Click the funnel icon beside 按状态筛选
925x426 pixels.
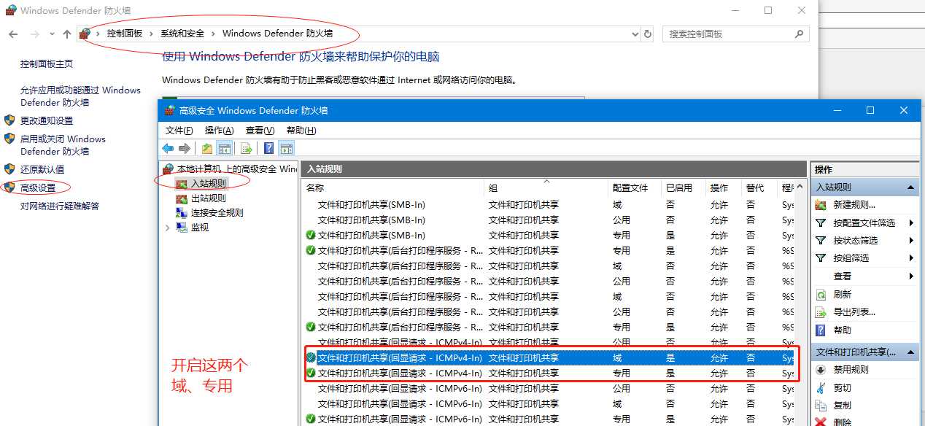click(x=821, y=241)
